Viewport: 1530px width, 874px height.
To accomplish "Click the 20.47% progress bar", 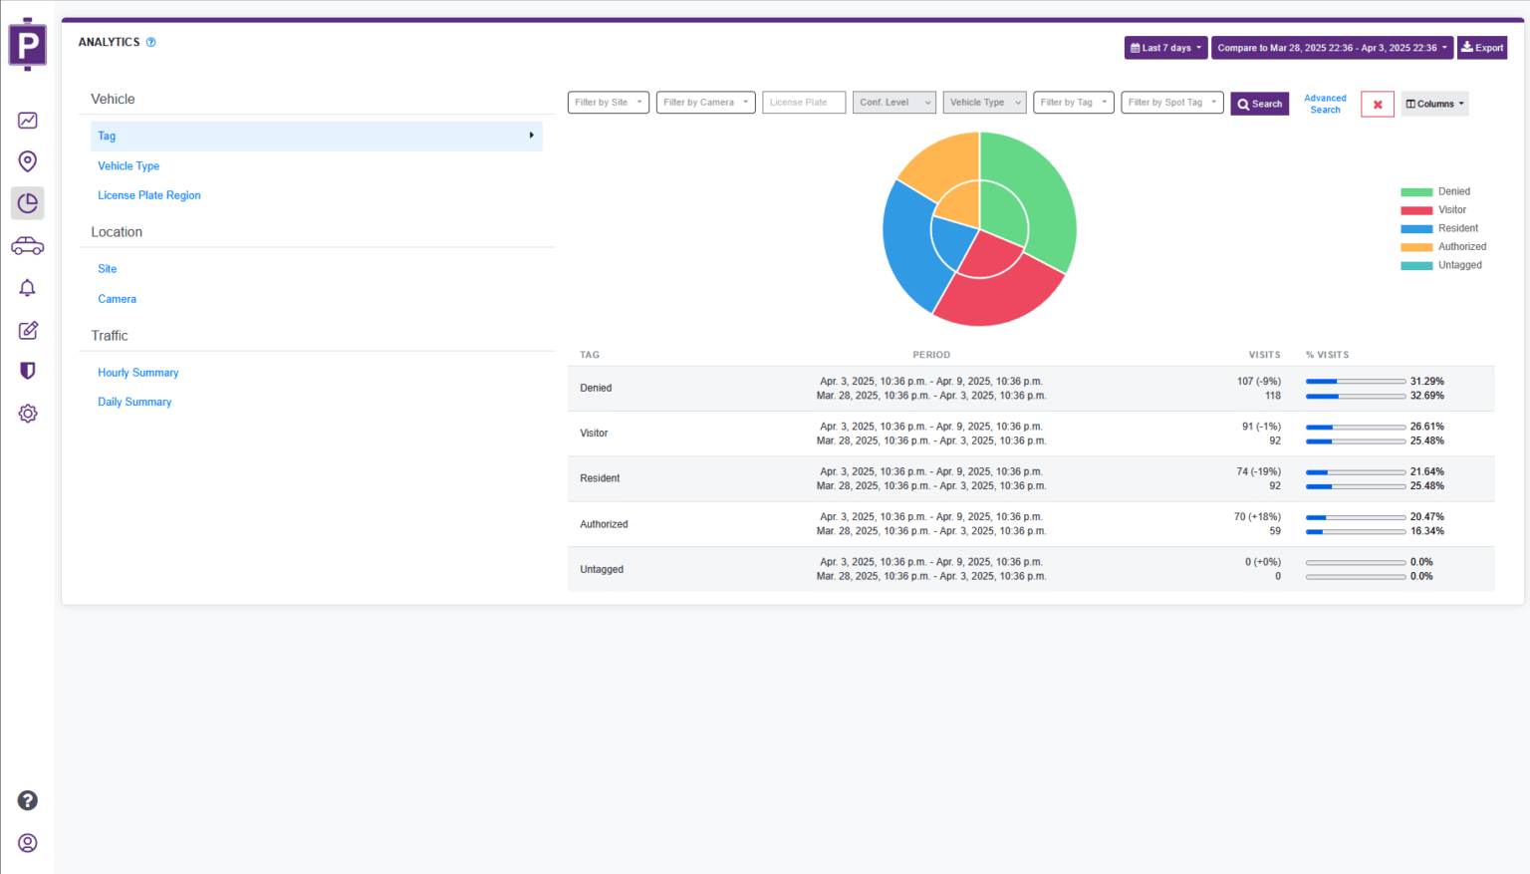I will point(1356,517).
